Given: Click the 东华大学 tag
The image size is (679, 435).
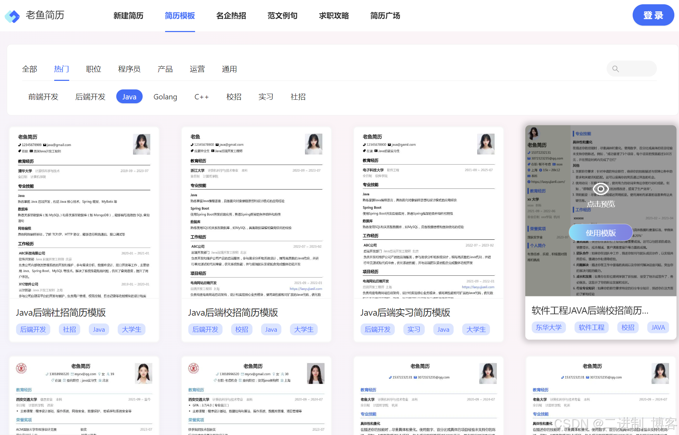Looking at the screenshot, I should coord(549,327).
